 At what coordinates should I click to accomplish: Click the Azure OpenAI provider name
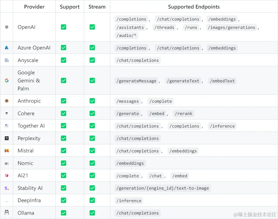pyautogui.click(x=34, y=48)
